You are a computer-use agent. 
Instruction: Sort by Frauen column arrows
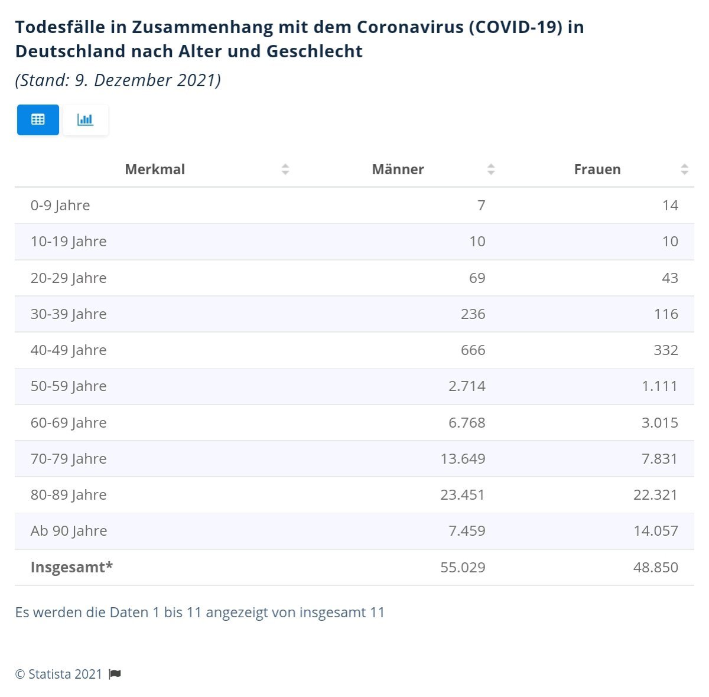pyautogui.click(x=685, y=170)
